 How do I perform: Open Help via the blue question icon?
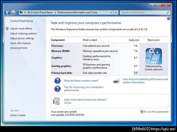tap(168, 18)
